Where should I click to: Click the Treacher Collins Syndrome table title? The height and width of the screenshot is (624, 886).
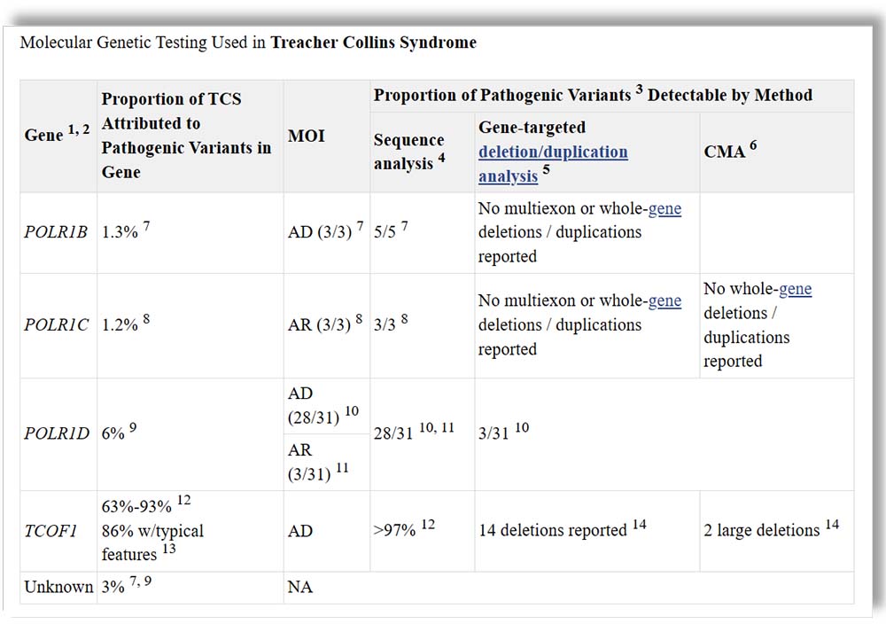tap(373, 43)
